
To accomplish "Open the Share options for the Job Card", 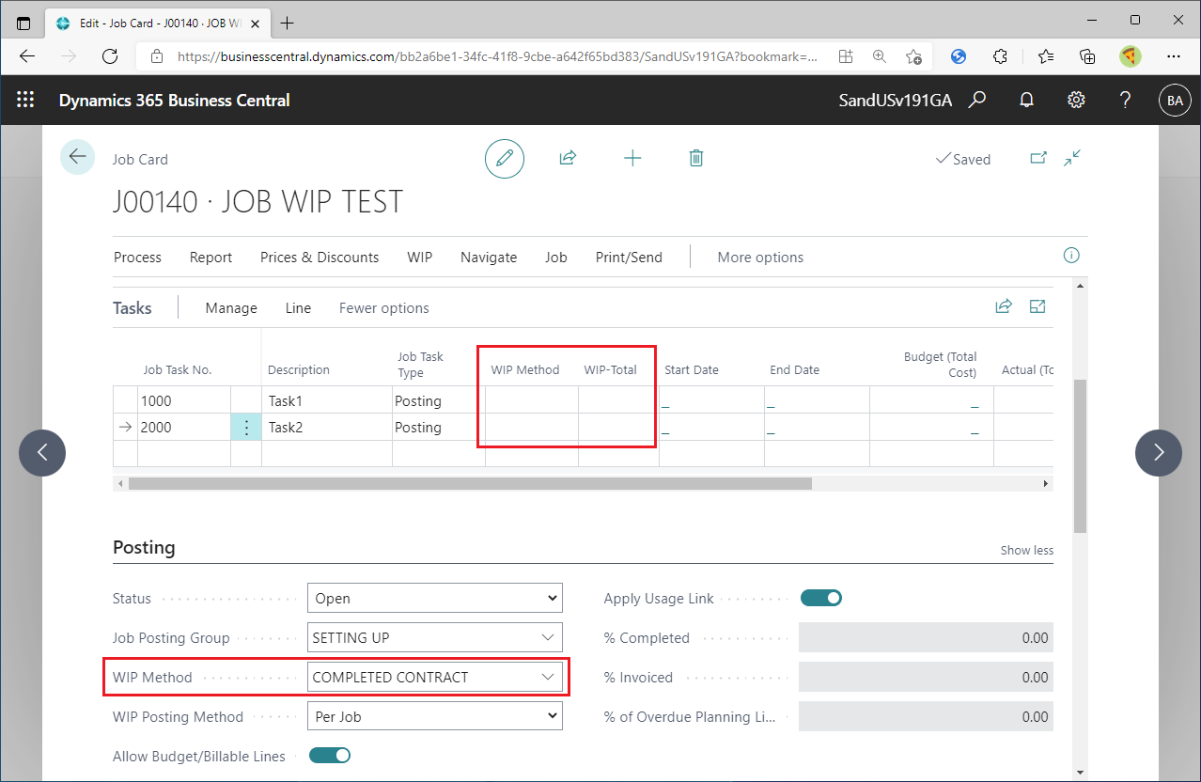I will click(568, 158).
